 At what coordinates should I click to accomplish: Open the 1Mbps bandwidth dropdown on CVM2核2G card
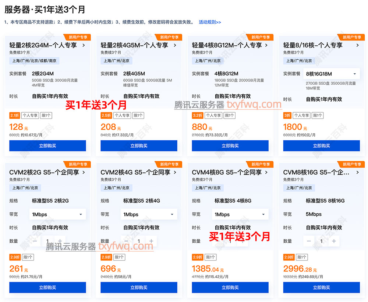click(x=57, y=214)
